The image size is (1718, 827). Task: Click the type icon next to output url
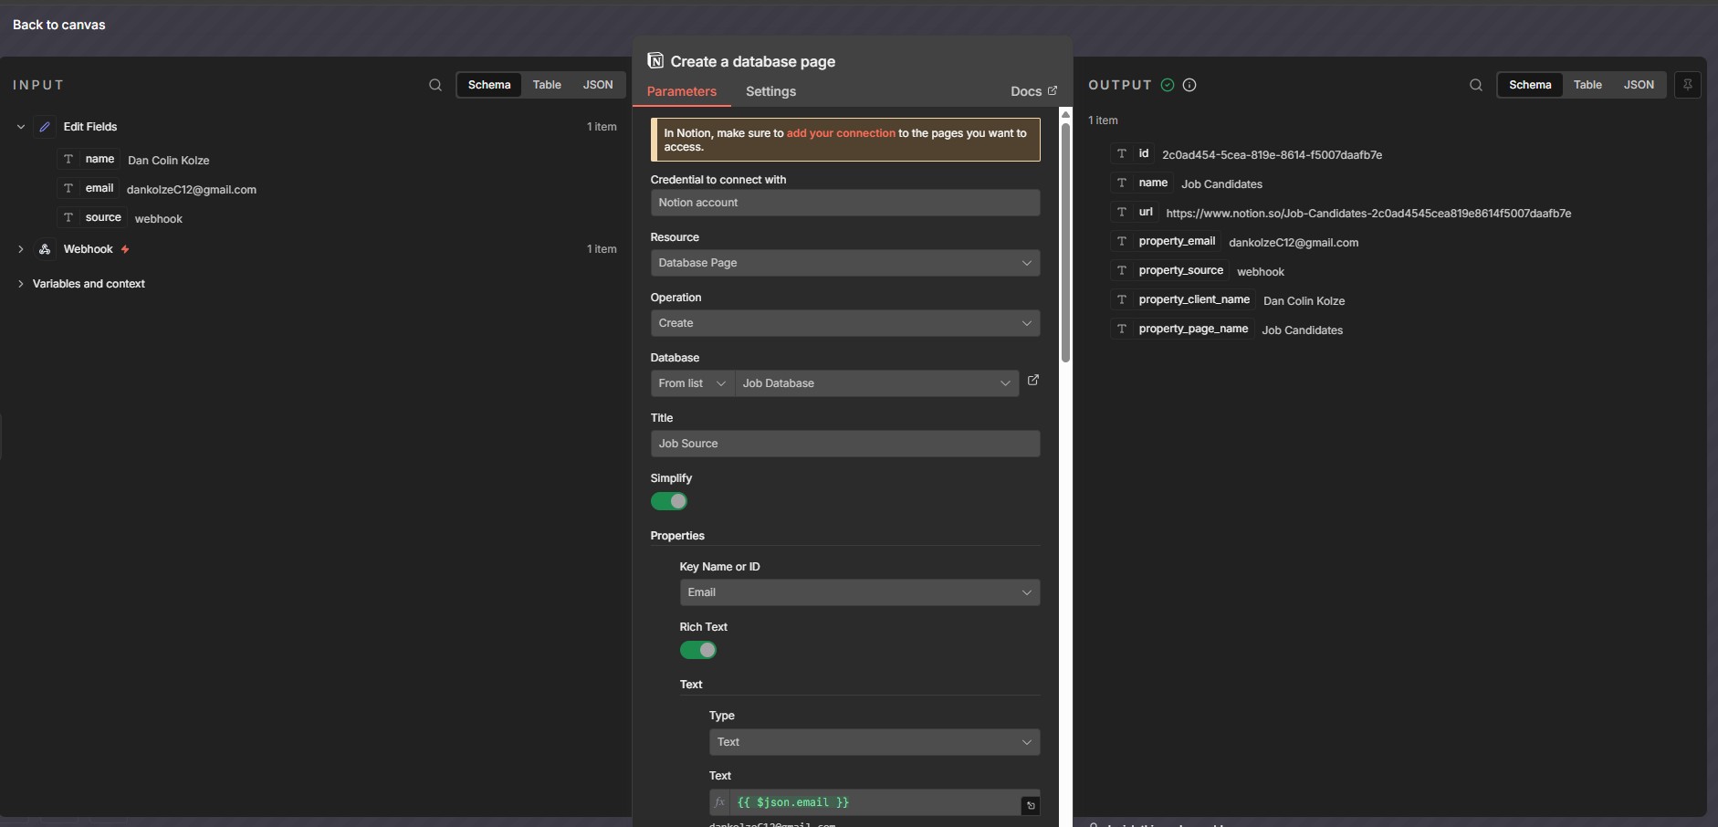pos(1122,212)
